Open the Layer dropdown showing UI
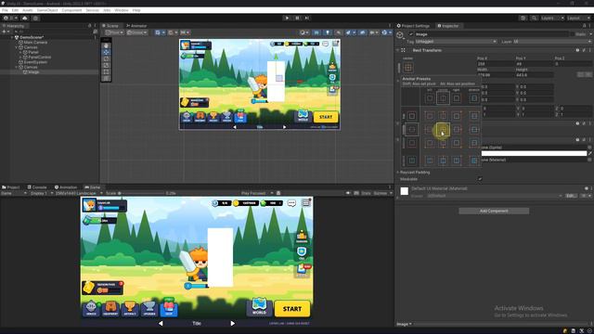The width and height of the screenshot is (594, 334). click(552, 41)
